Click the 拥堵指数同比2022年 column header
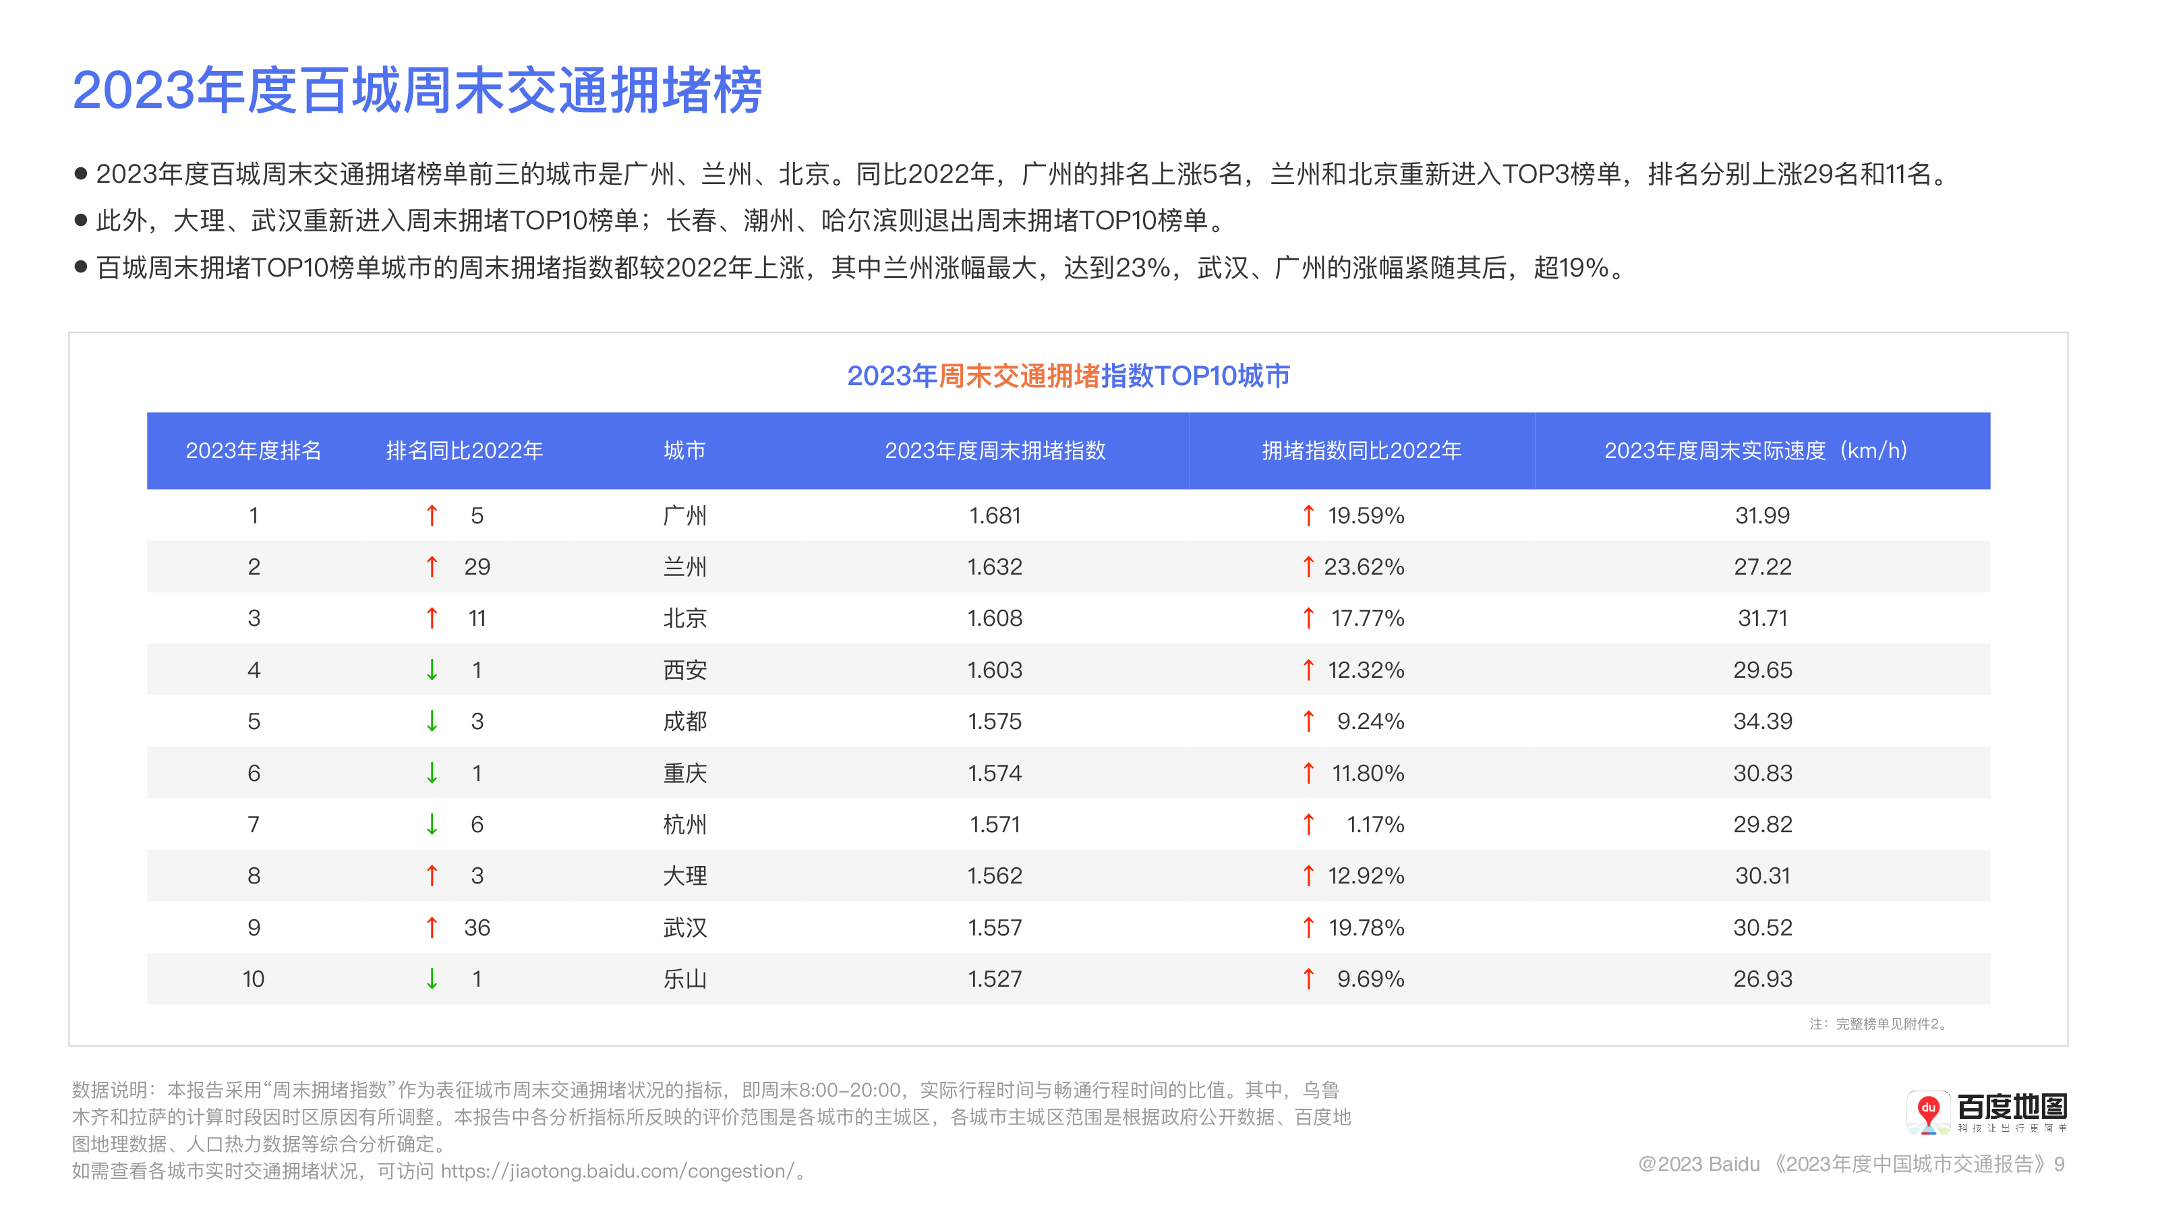 1362,451
